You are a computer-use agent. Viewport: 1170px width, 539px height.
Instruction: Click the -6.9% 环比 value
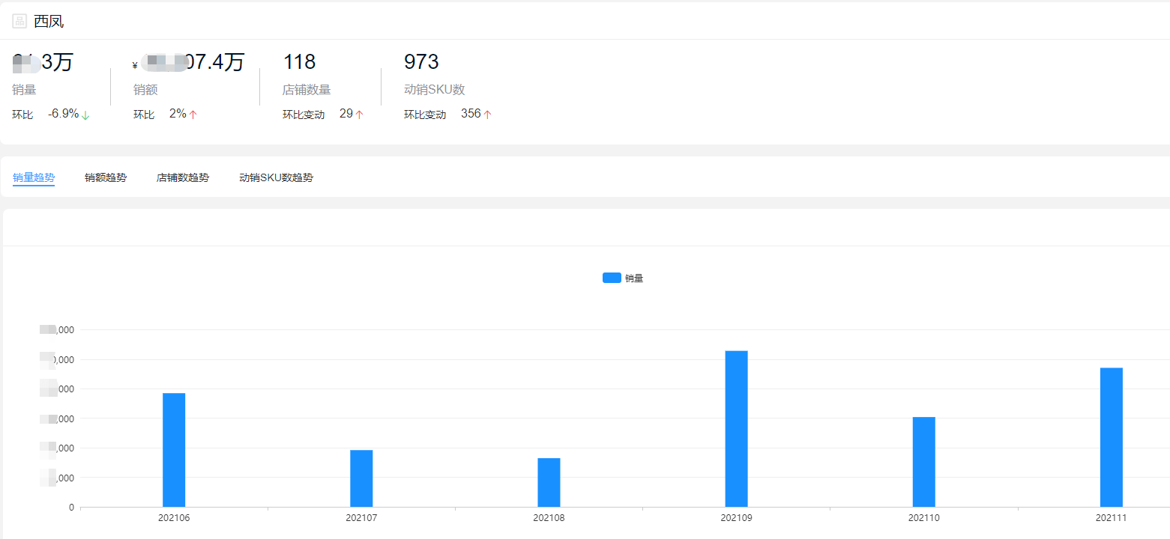pyautogui.click(x=63, y=114)
